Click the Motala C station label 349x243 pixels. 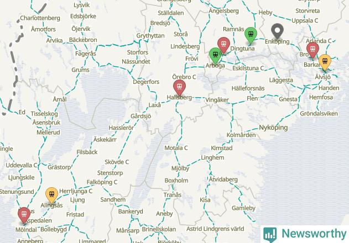[x=176, y=148]
